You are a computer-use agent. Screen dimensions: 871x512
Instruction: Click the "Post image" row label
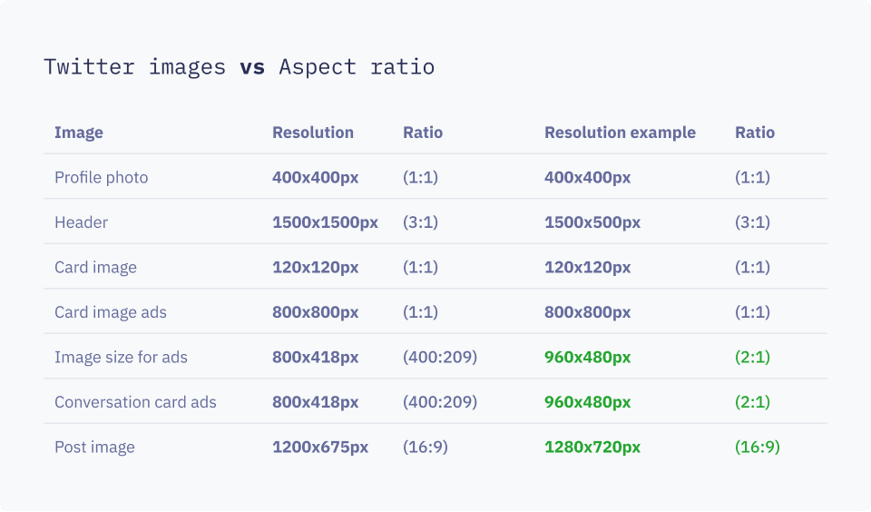point(94,447)
